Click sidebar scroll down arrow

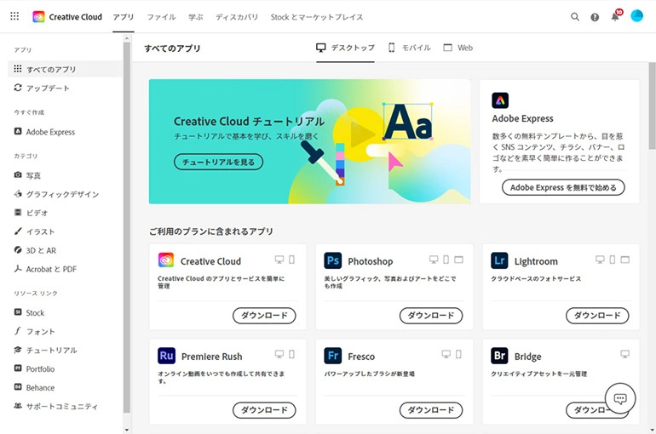click(x=127, y=430)
